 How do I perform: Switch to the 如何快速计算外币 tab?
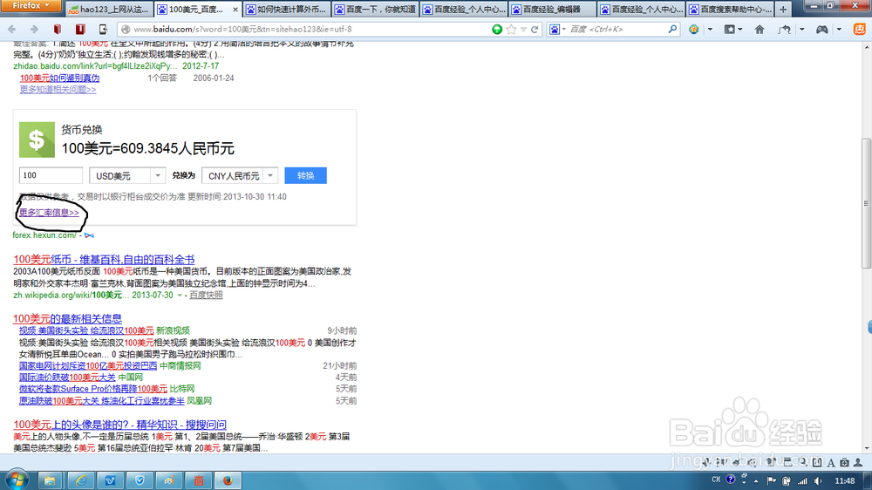click(x=286, y=10)
